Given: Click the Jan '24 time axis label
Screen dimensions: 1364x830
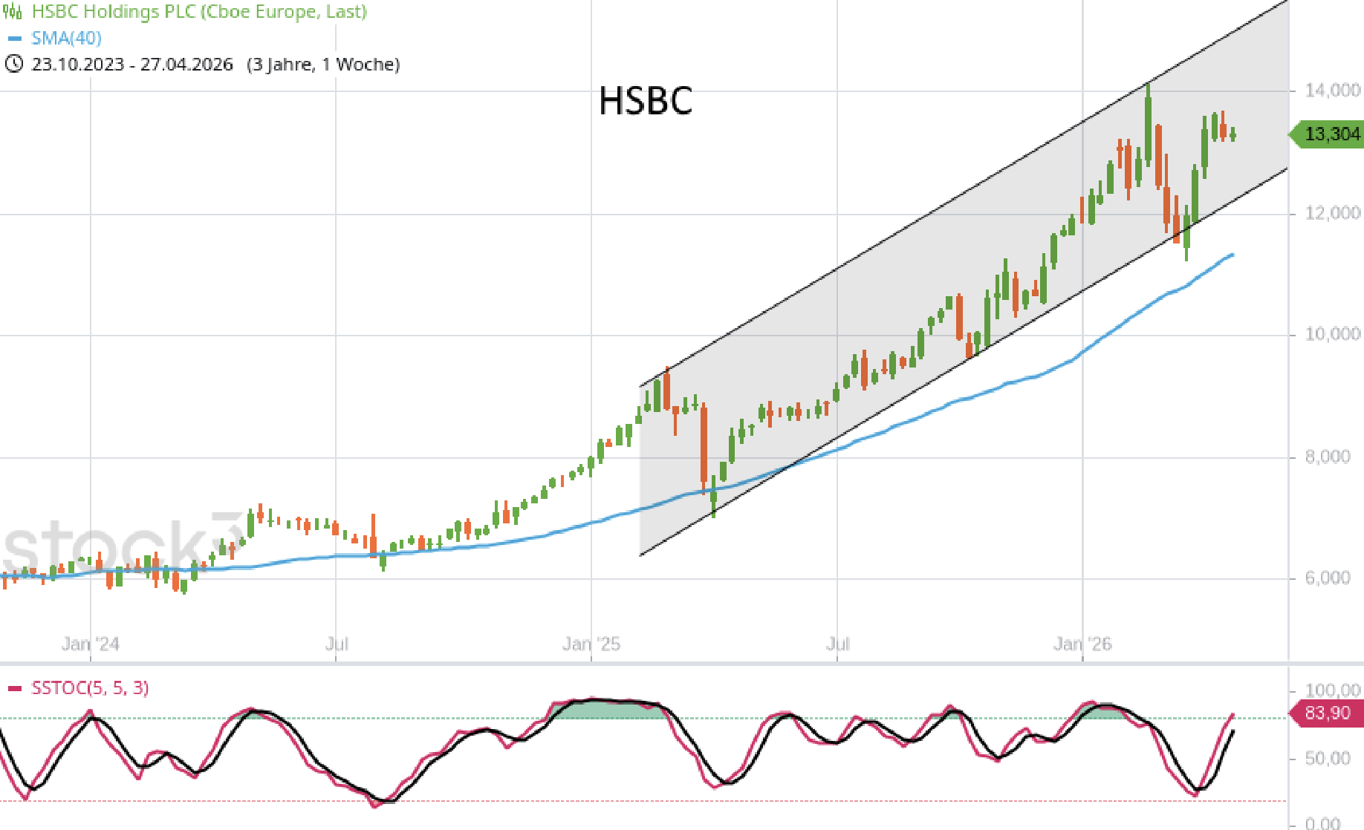Looking at the screenshot, I should 90,644.
